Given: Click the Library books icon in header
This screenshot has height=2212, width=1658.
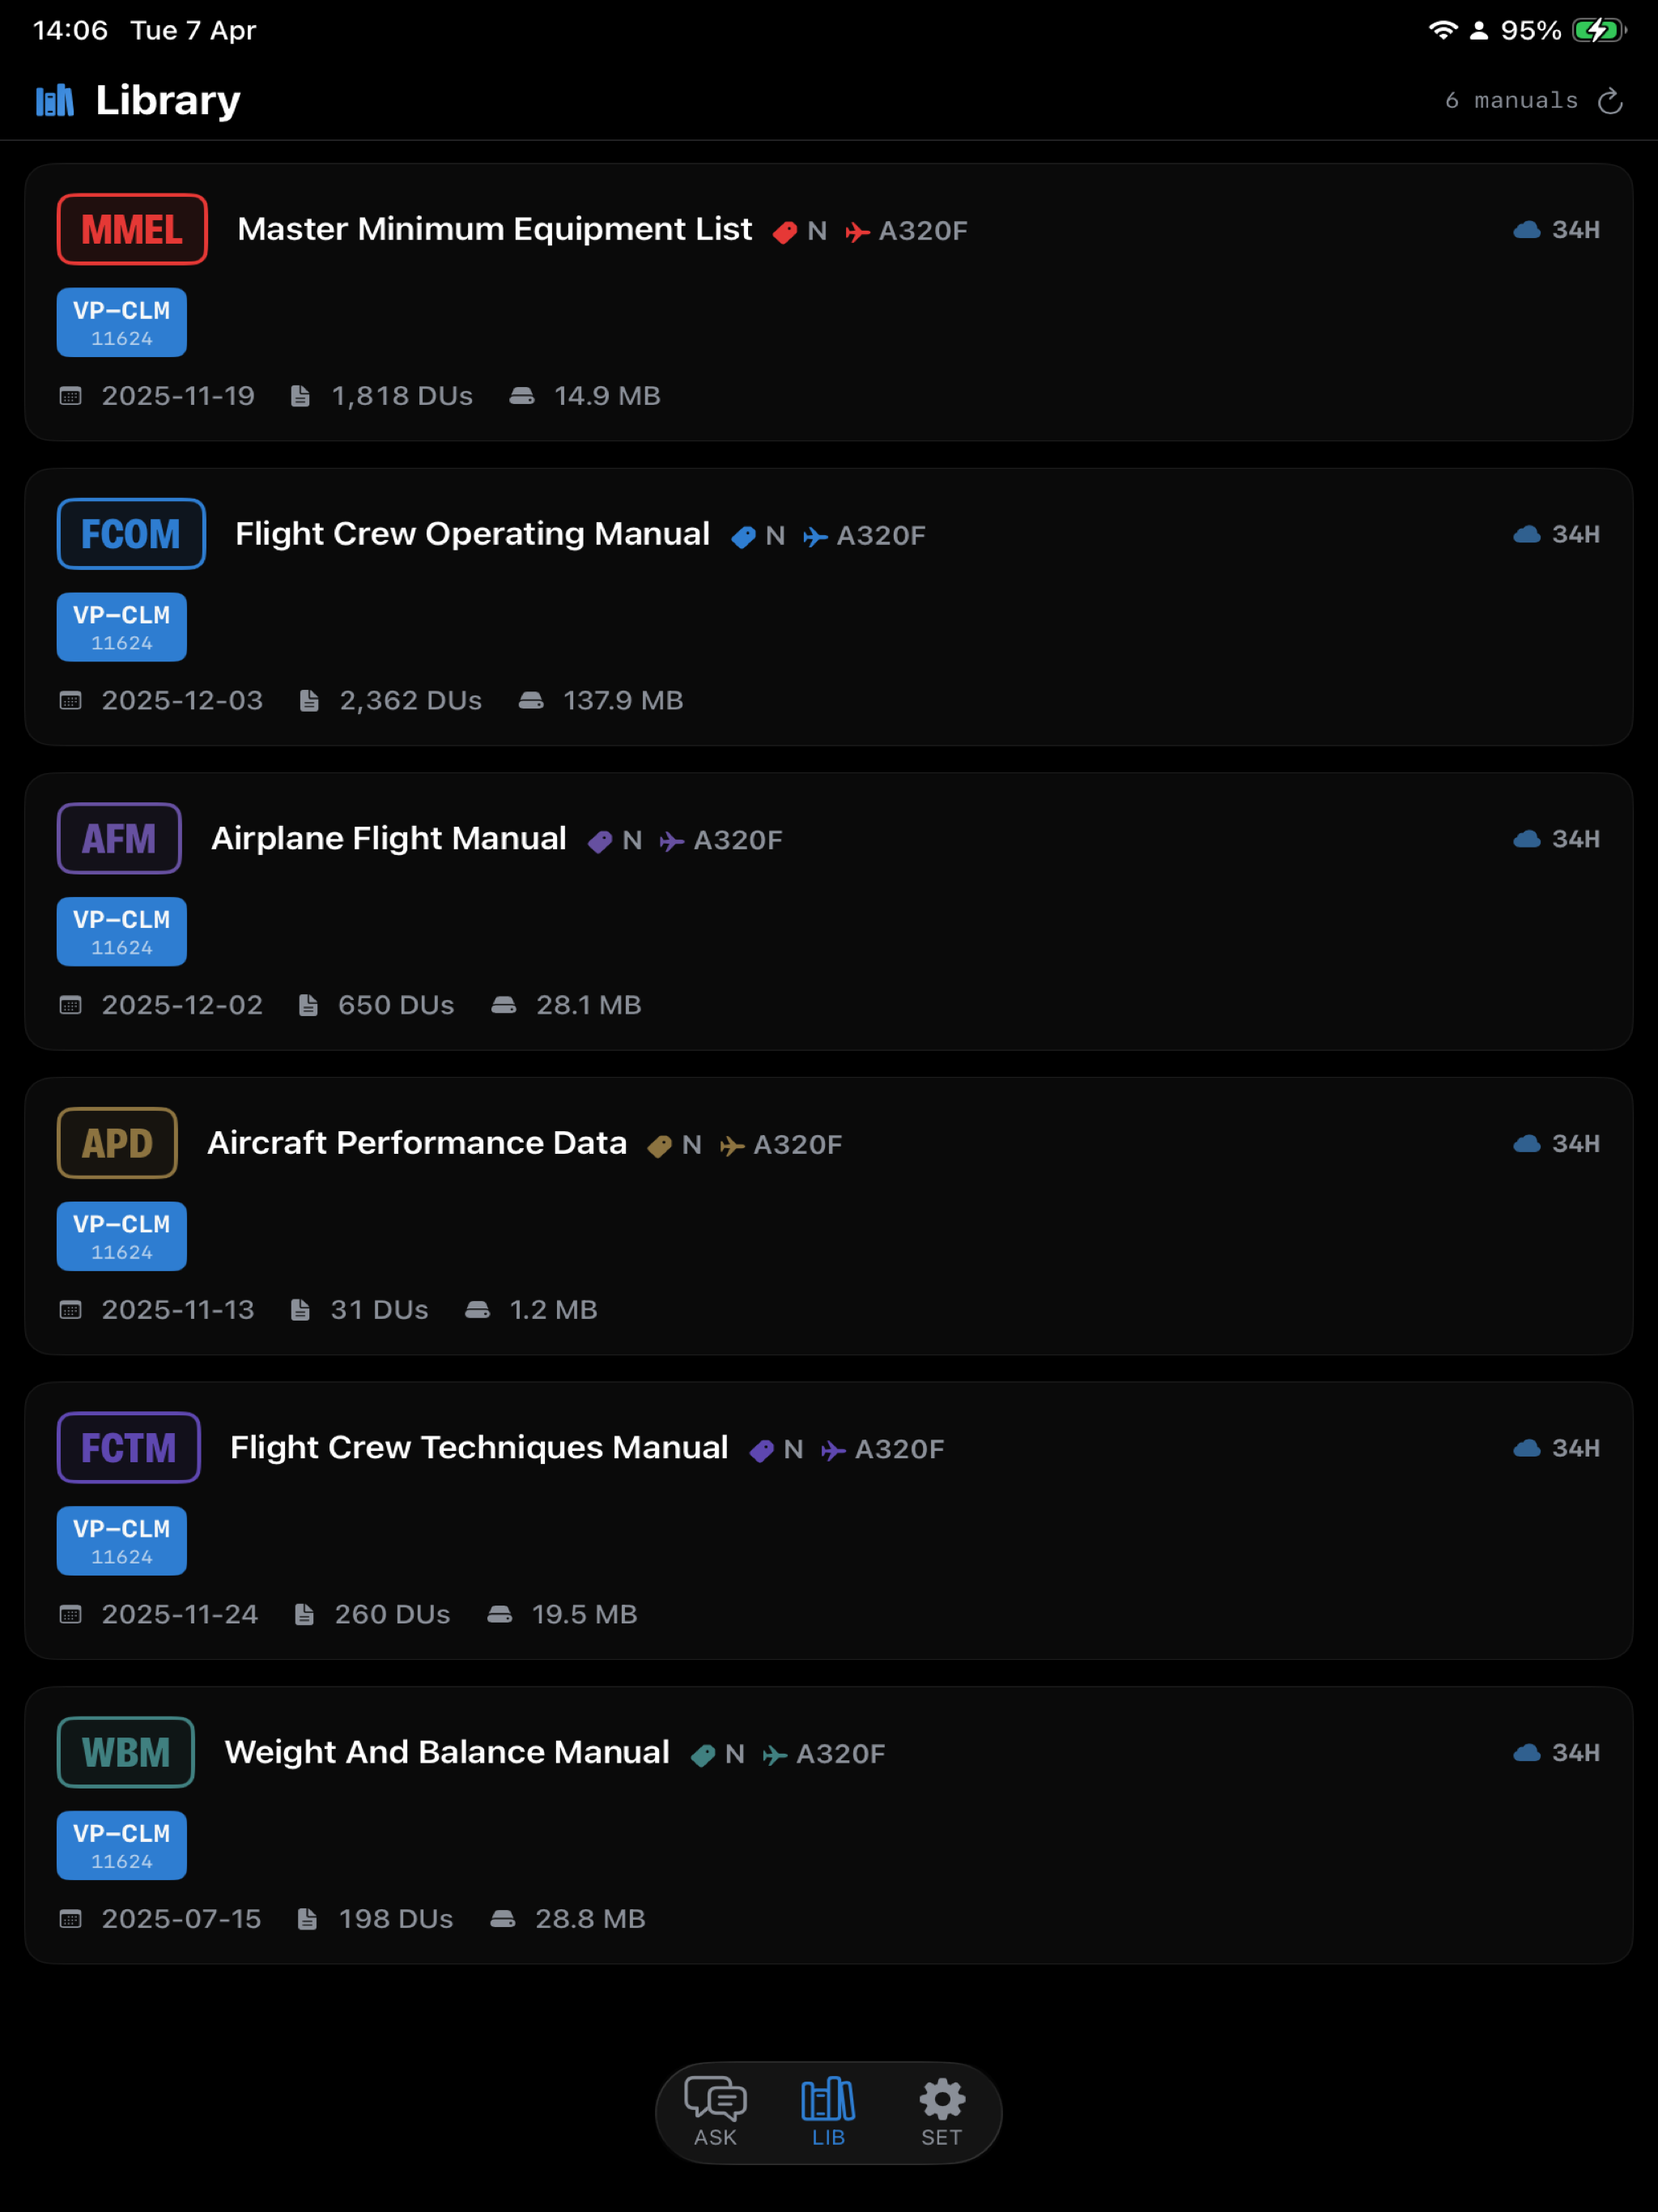Looking at the screenshot, I should (x=55, y=100).
